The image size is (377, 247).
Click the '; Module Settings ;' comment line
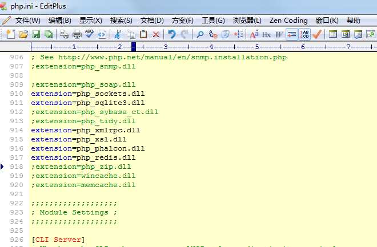(x=74, y=212)
